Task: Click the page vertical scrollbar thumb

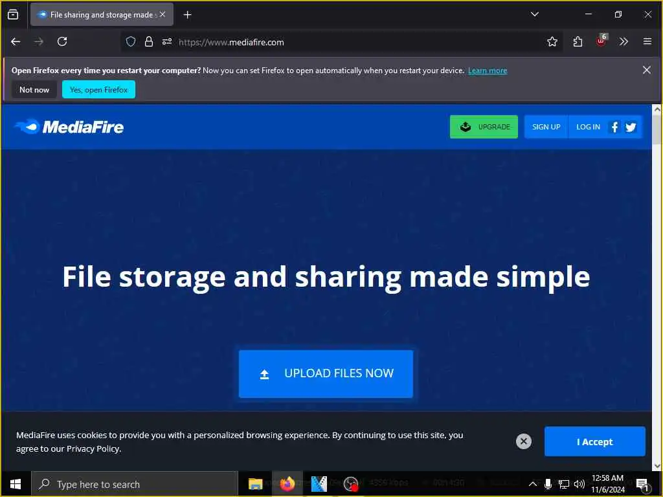Action: click(x=657, y=129)
